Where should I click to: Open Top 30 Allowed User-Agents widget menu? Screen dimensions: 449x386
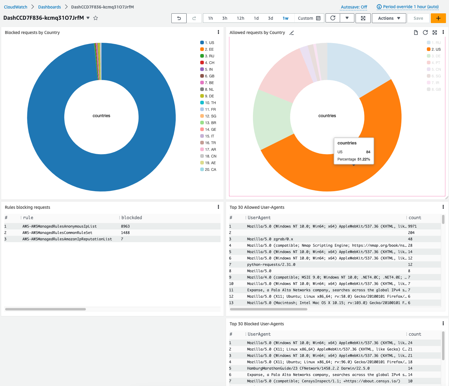point(443,207)
